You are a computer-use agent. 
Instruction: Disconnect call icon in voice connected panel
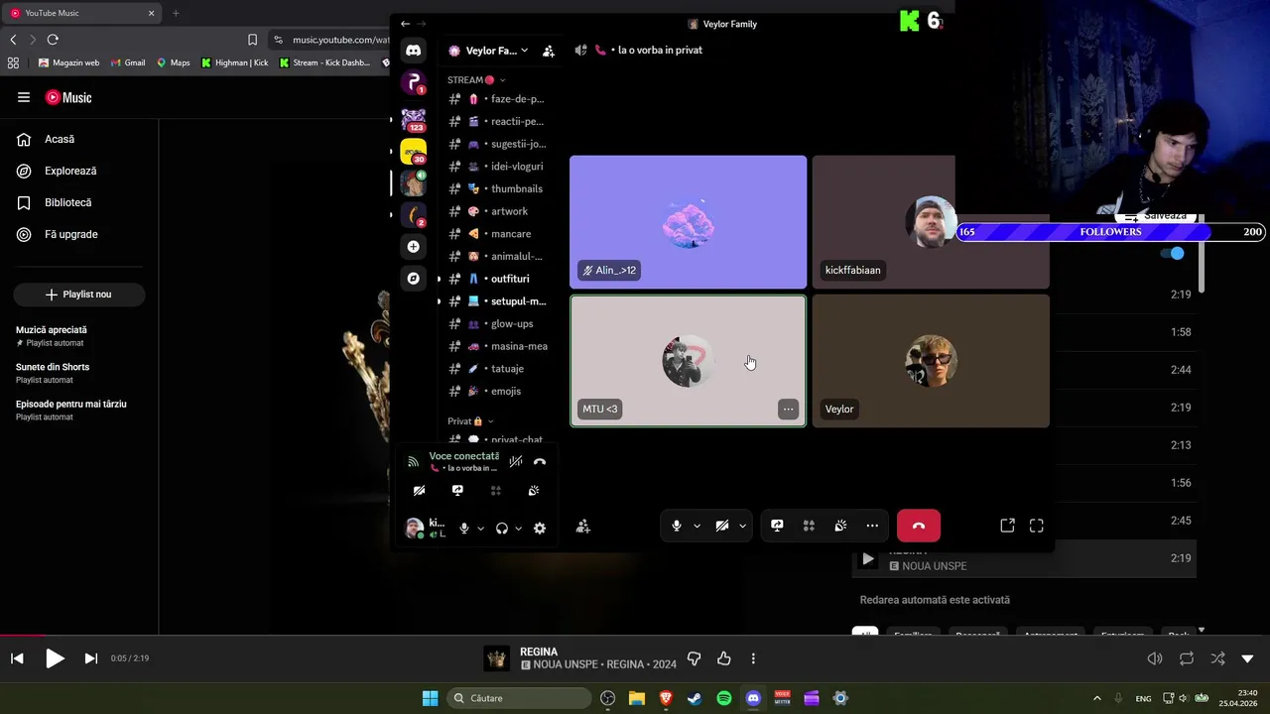[540, 462]
